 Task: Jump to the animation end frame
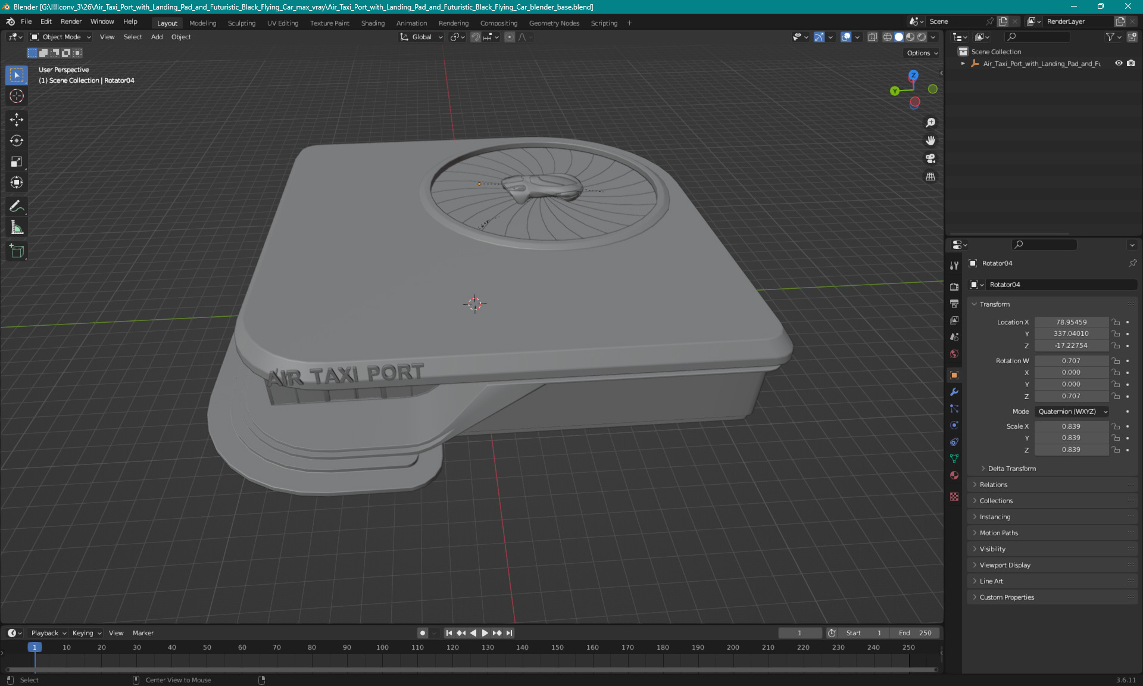(x=509, y=633)
